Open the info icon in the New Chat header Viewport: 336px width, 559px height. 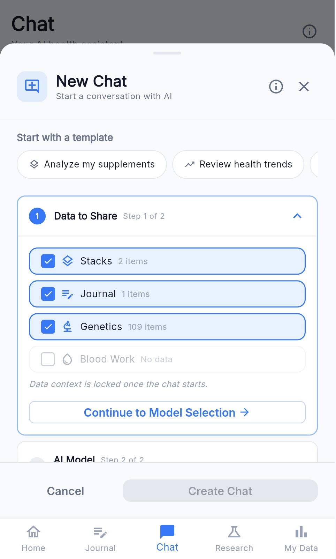point(276,87)
